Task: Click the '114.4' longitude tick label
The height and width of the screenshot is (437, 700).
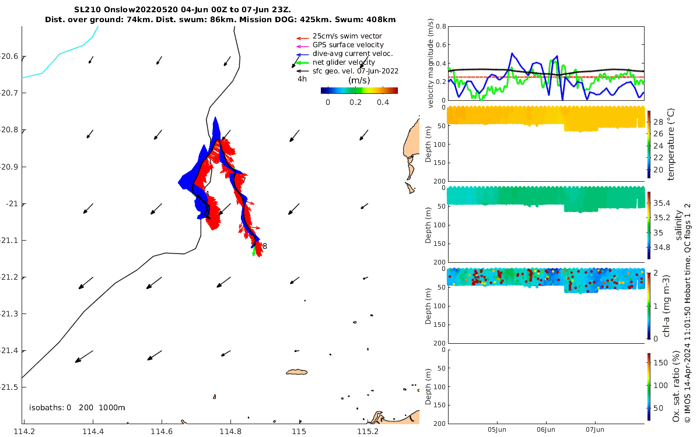Action: [93, 432]
